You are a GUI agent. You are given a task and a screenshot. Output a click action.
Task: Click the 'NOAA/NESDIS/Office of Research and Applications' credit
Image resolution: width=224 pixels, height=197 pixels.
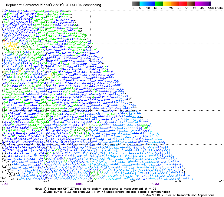coord(178,195)
